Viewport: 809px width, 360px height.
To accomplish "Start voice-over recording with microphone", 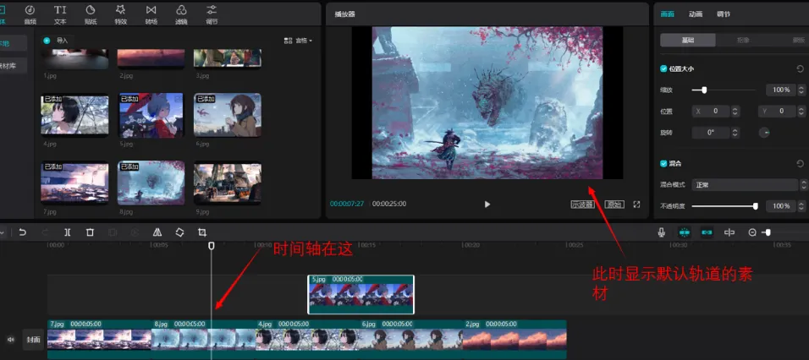I will pyautogui.click(x=662, y=232).
